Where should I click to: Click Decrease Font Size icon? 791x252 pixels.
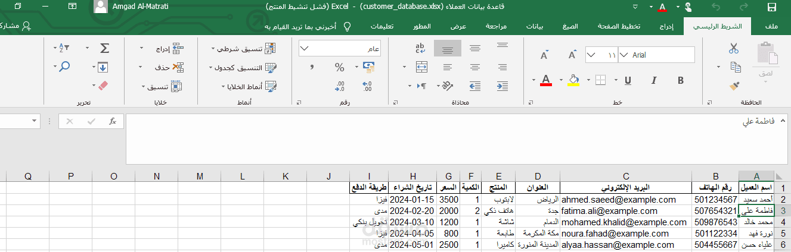[x=544, y=55]
